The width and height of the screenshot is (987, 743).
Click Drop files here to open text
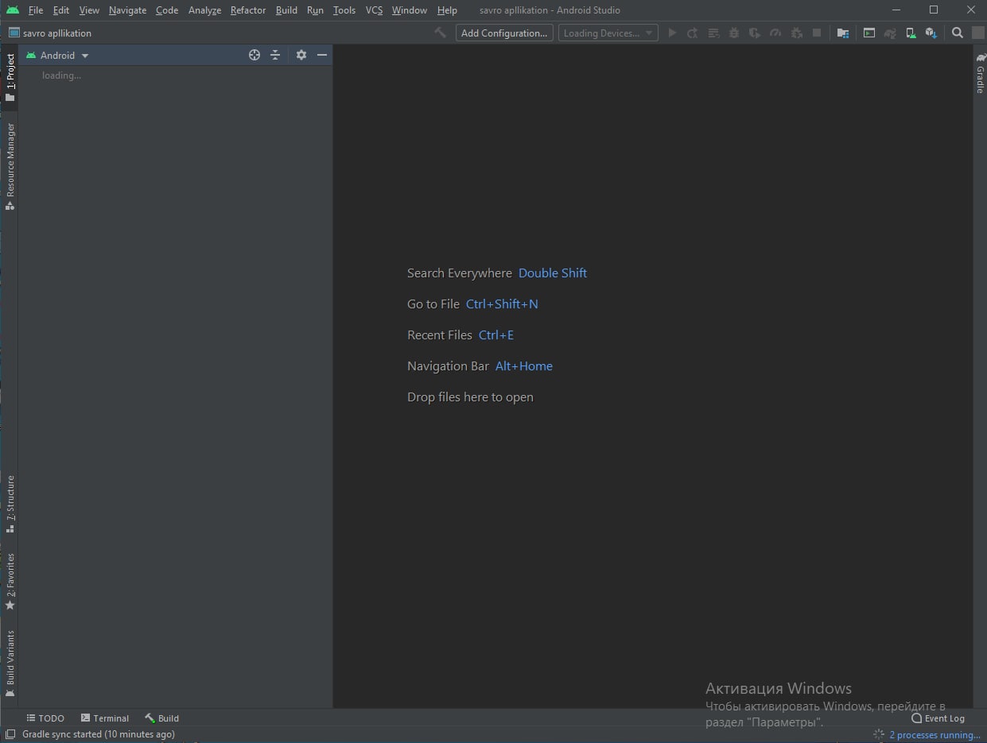[x=470, y=397]
